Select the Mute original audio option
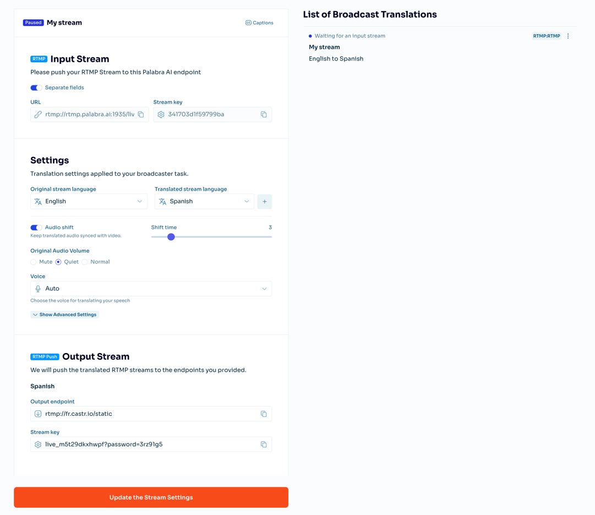 34,262
